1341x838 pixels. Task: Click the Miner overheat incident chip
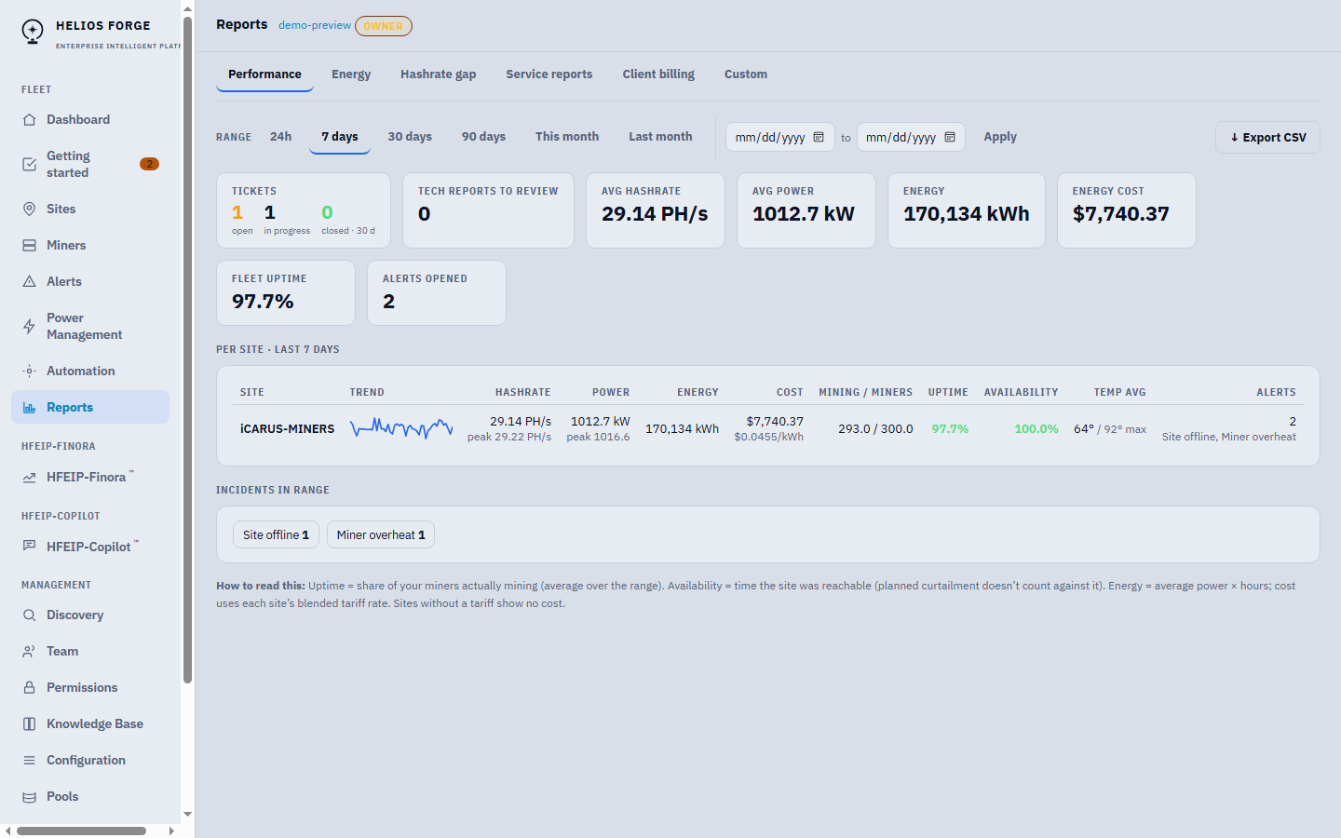pos(381,534)
